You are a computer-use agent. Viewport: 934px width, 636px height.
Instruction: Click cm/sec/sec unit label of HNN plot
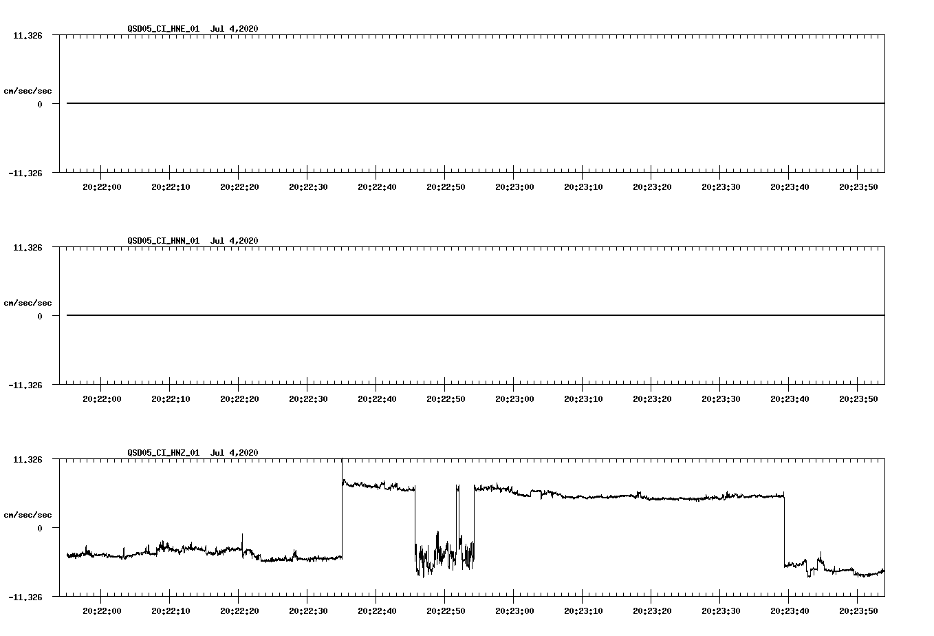tap(28, 303)
